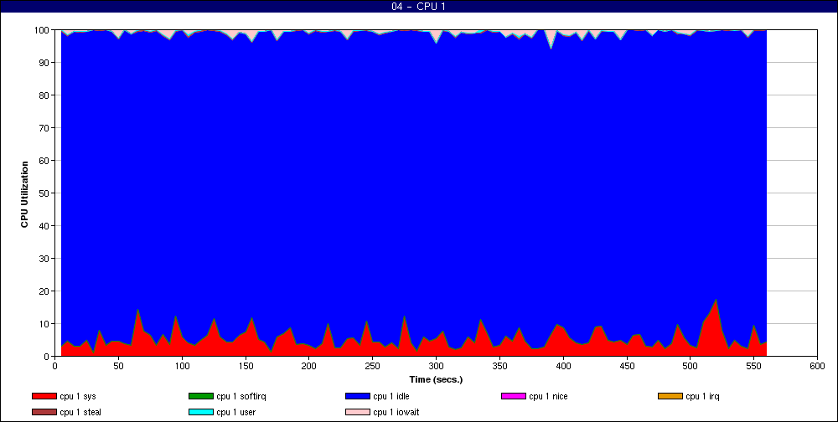Click the green cpu 1 softirq legend swatch
The height and width of the screenshot is (422, 838).
[x=201, y=396]
